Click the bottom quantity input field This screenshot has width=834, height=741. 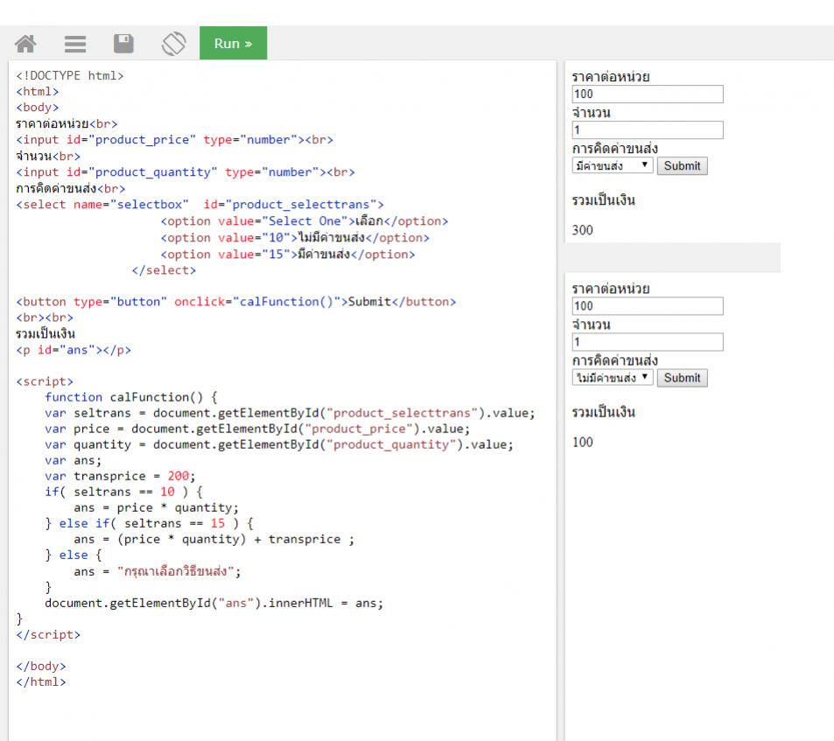pos(647,342)
